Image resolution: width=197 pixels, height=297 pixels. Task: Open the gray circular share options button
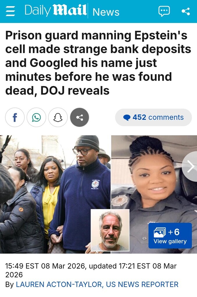(80, 117)
